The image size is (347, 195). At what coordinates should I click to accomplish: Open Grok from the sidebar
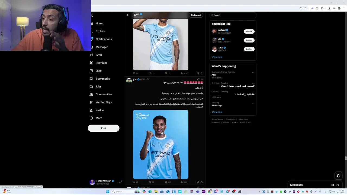click(x=96, y=55)
